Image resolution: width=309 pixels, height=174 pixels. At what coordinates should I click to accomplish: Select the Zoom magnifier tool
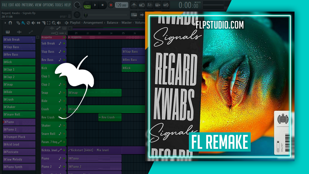[54, 23]
